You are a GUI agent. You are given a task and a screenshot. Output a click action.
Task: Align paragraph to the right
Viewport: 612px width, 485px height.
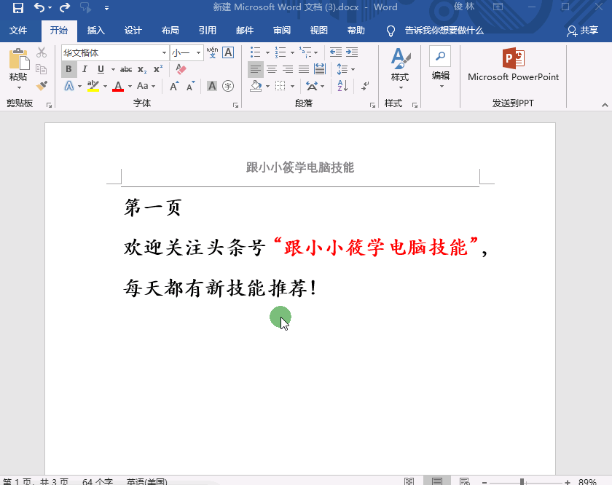[288, 69]
